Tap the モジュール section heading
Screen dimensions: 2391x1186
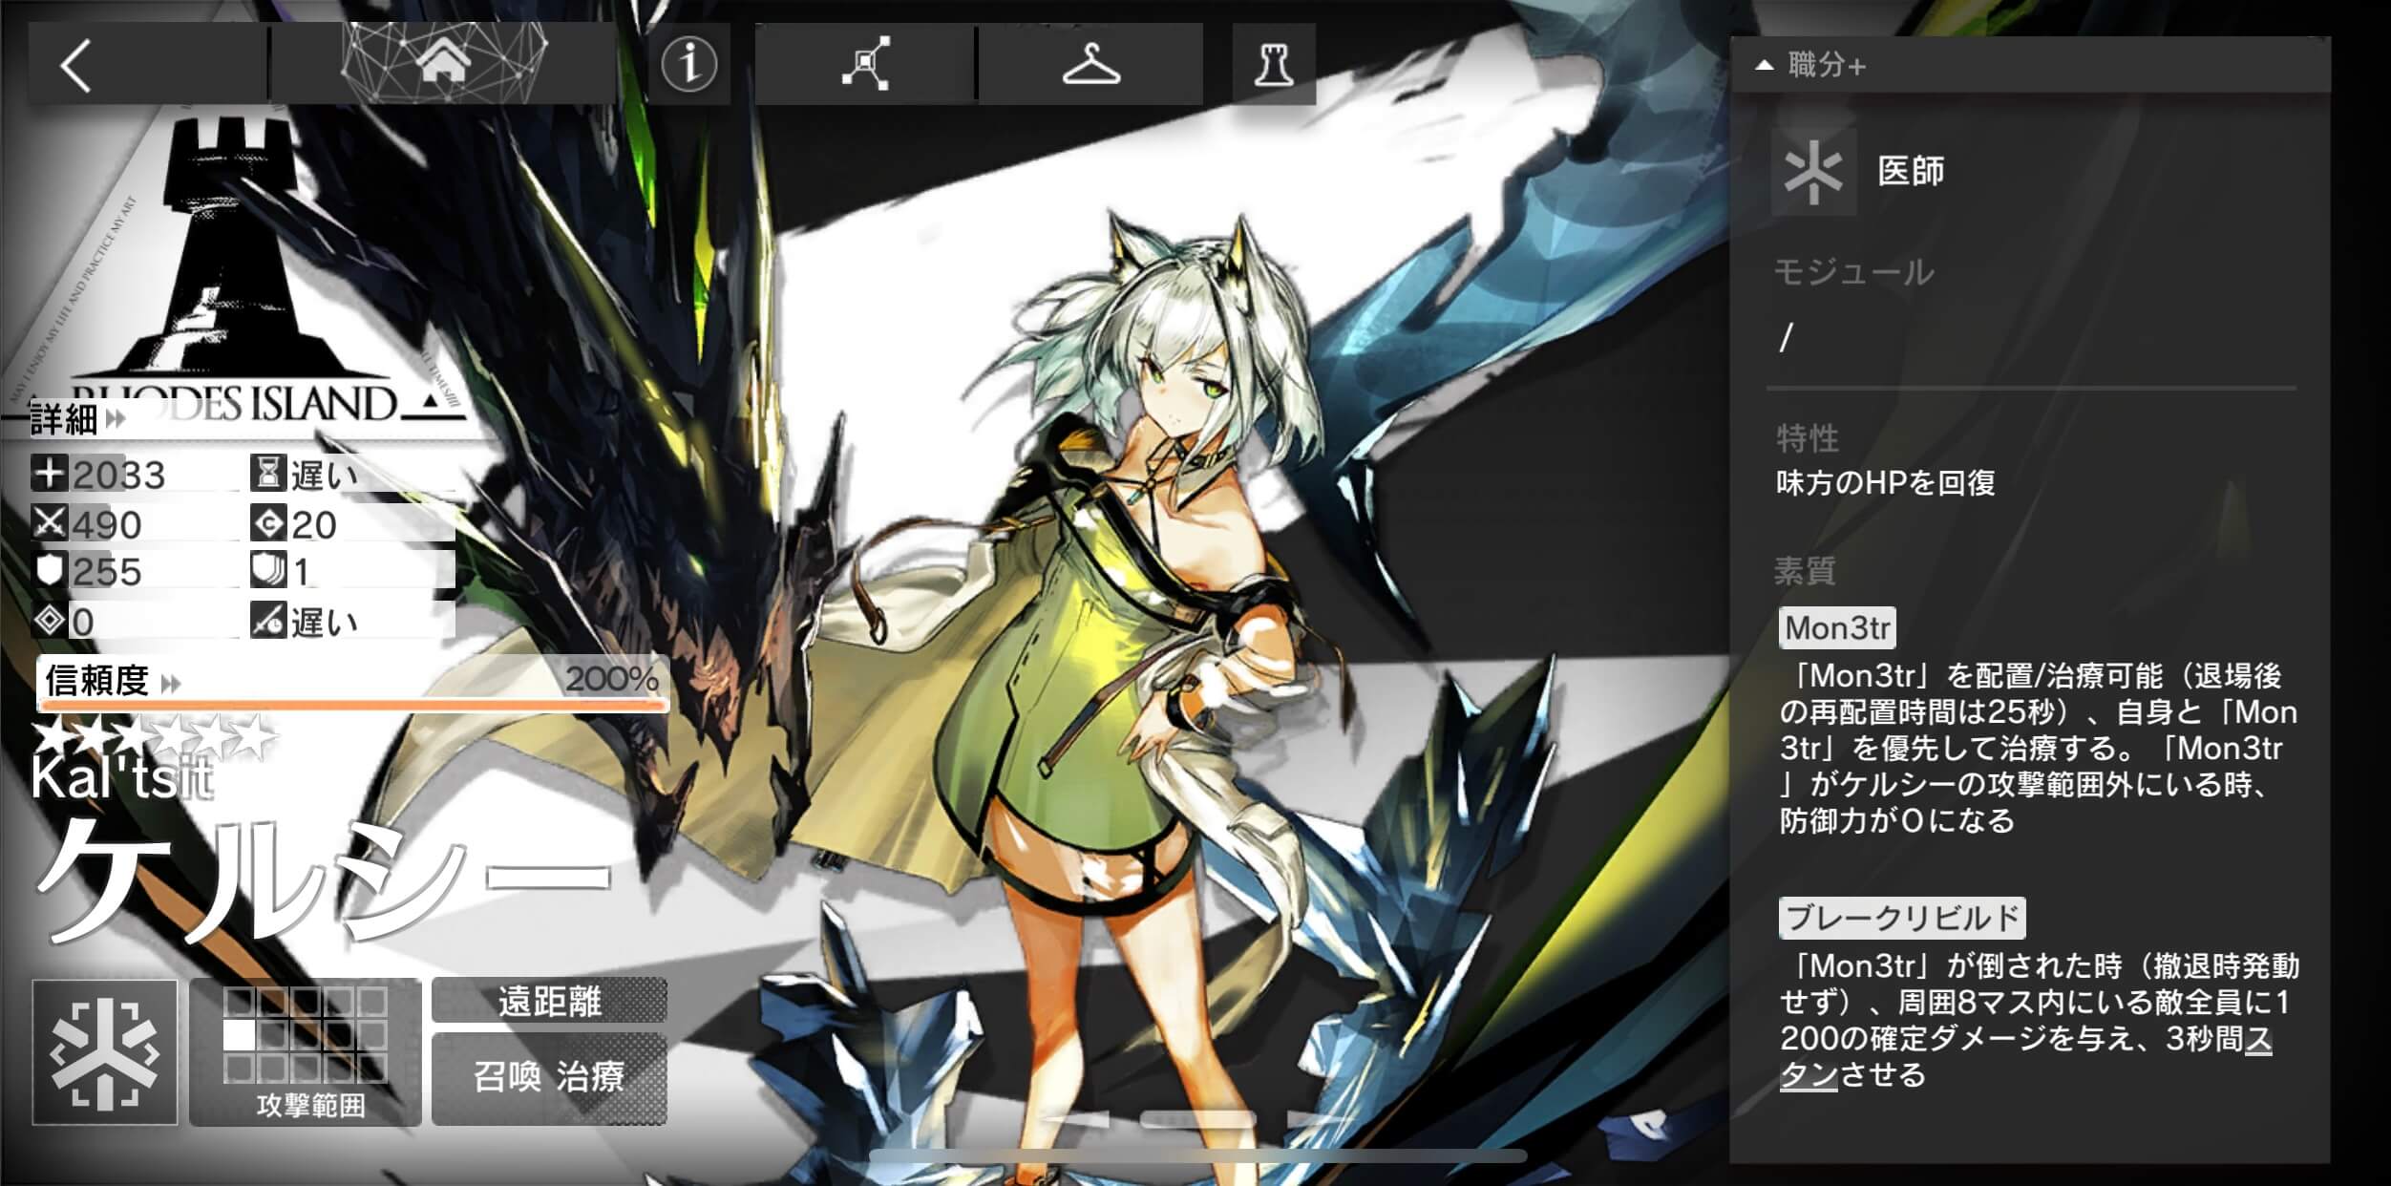click(x=1853, y=273)
